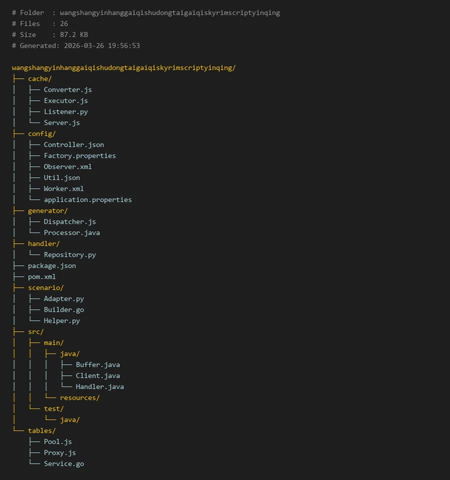
Task: Click the cache/ folder entry
Action: click(x=39, y=79)
